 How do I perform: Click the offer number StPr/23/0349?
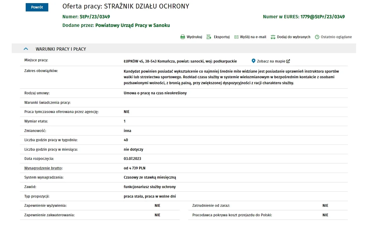(x=95, y=16)
